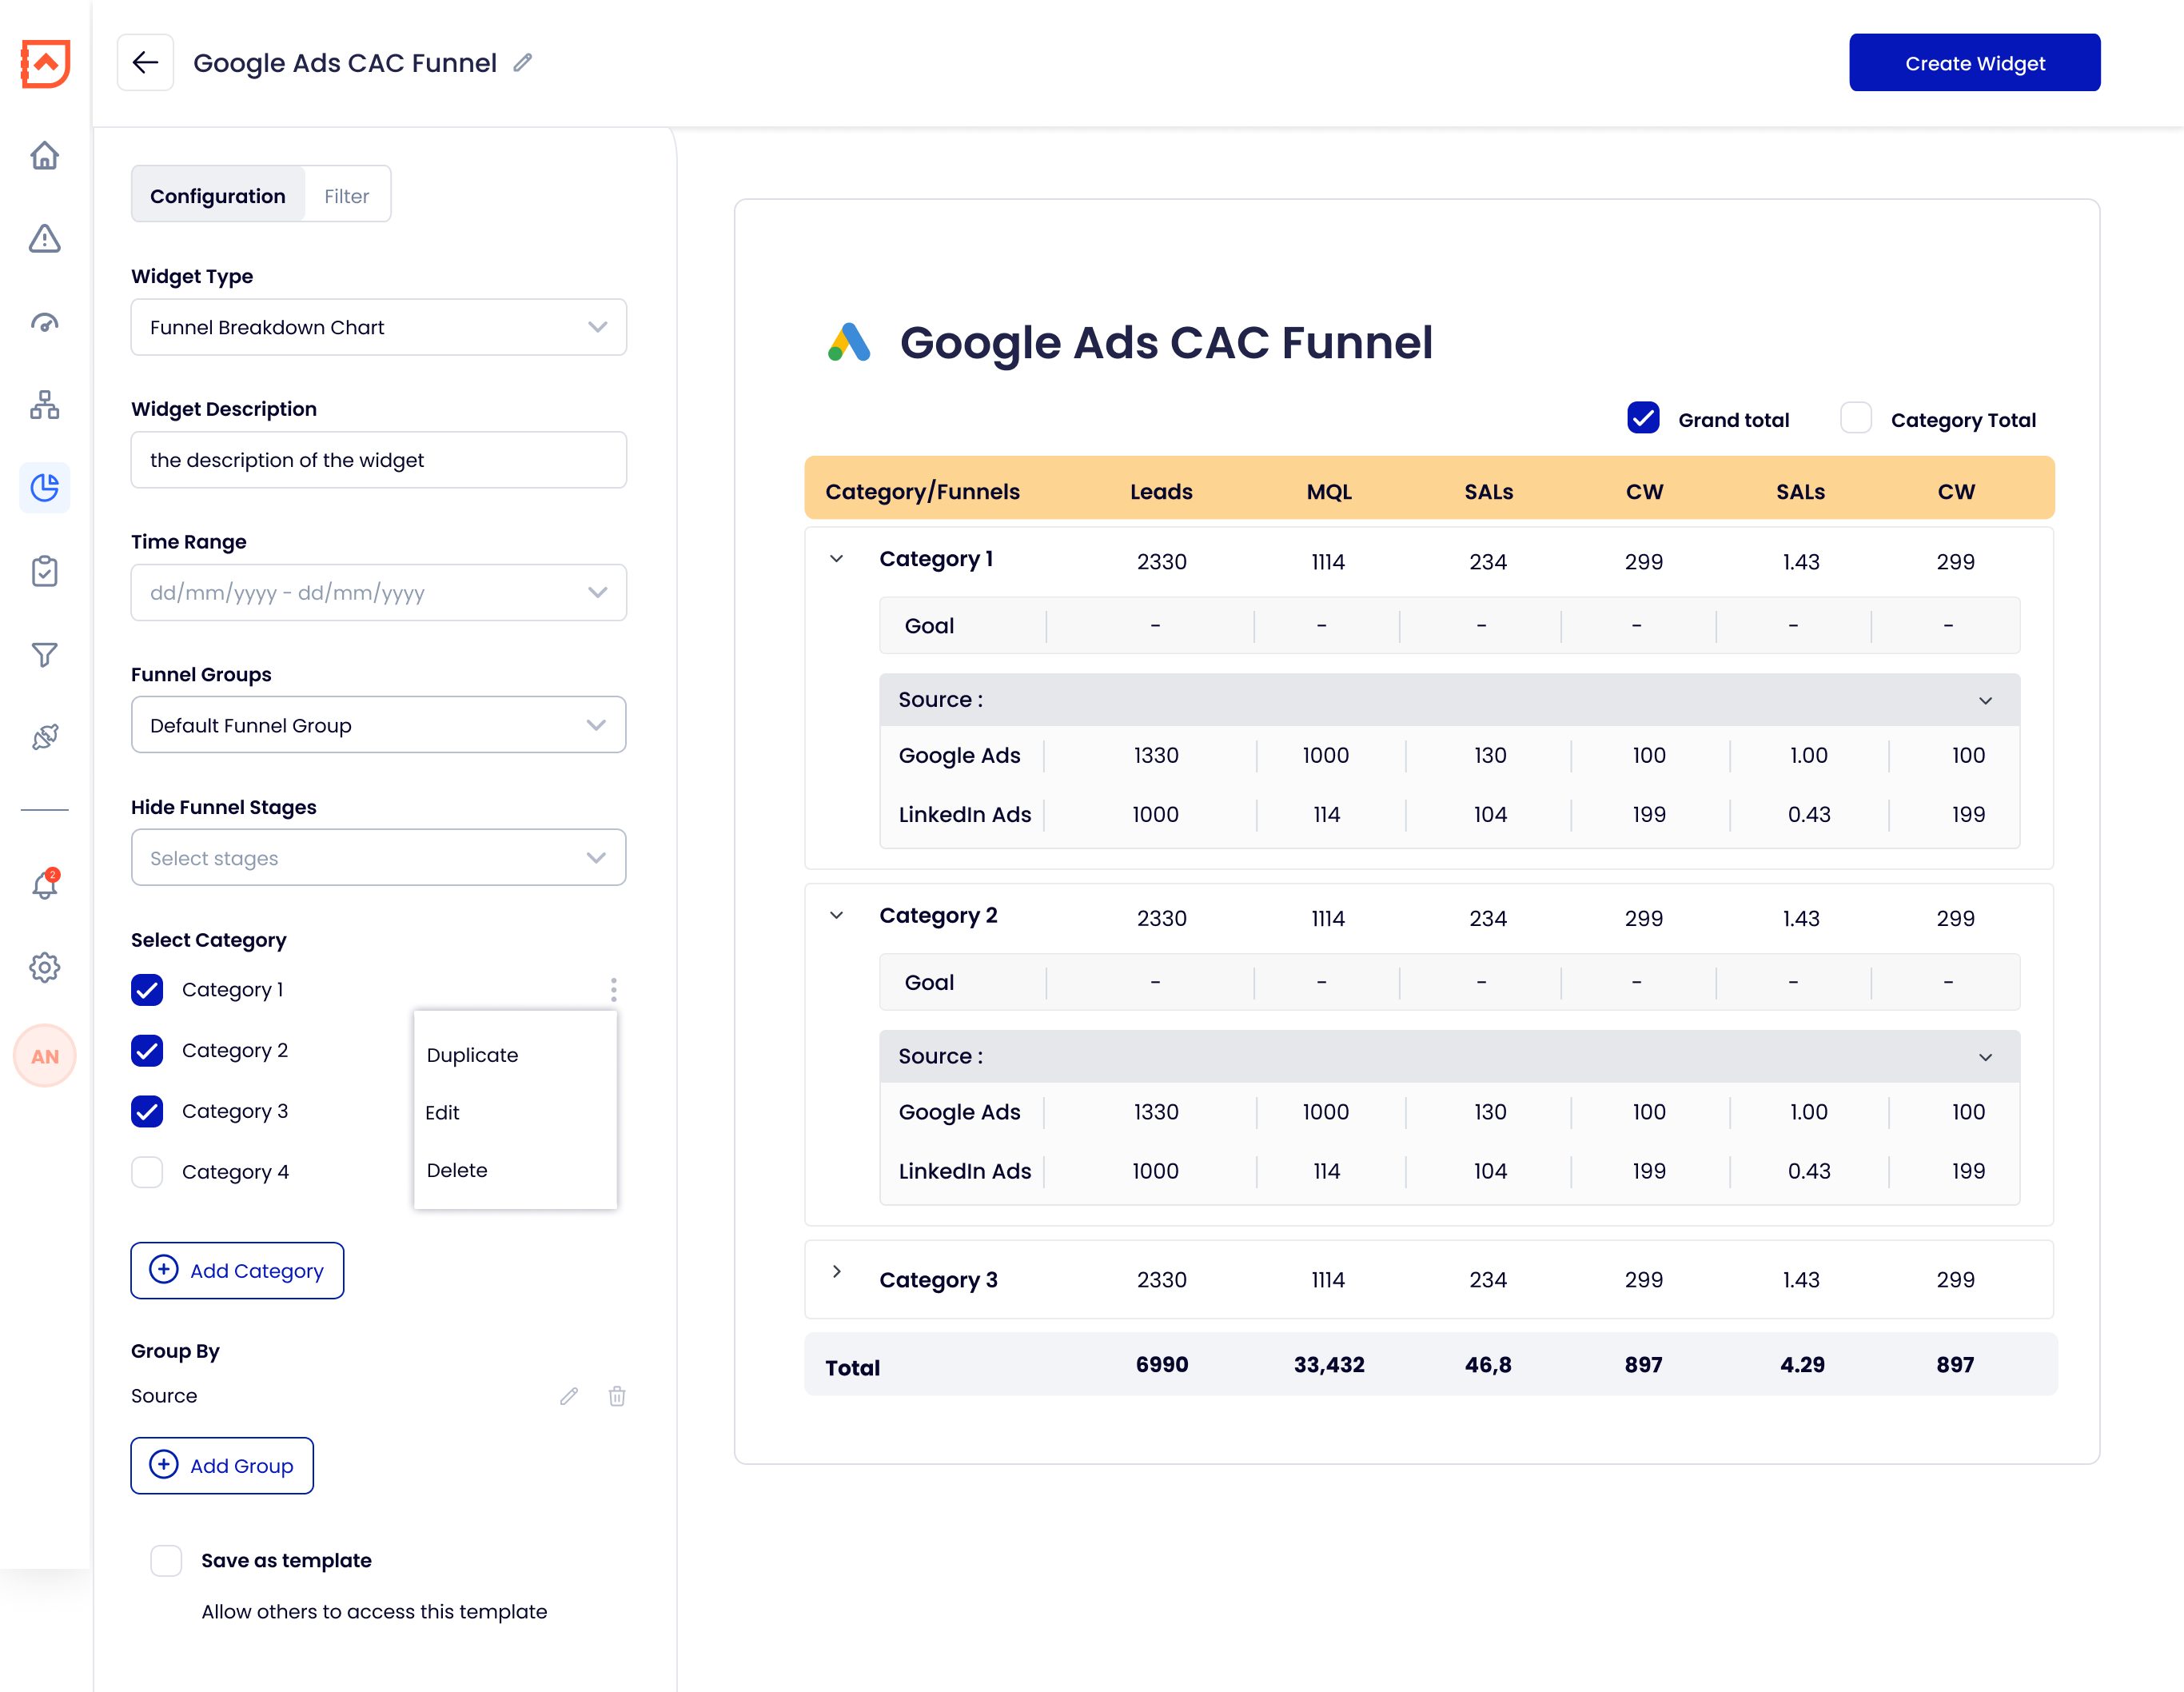
Task: Click the Category 3 row label
Action: pos(938,1280)
